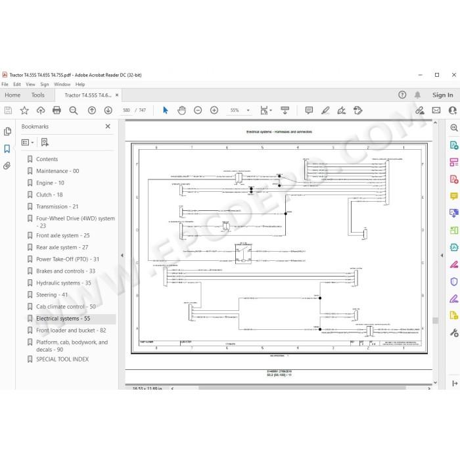The image size is (460, 460).
Task: Select the Highlight pen tool
Action: pyautogui.click(x=325, y=110)
